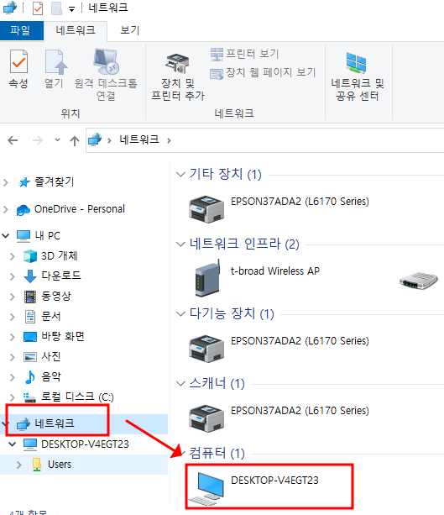Open 문서 folder in sidebar

pyautogui.click(x=51, y=316)
